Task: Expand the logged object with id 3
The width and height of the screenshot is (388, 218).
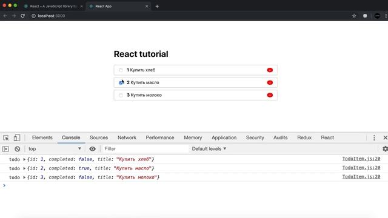Action: [24, 177]
